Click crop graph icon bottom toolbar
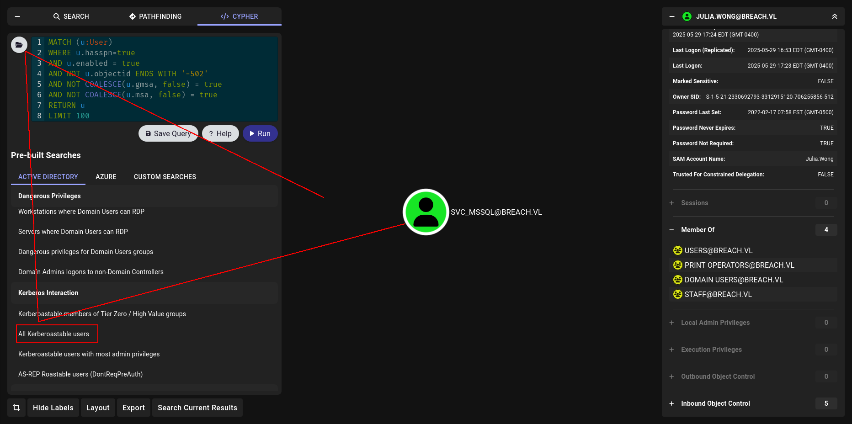Viewport: 852px width, 424px height. pos(16,408)
